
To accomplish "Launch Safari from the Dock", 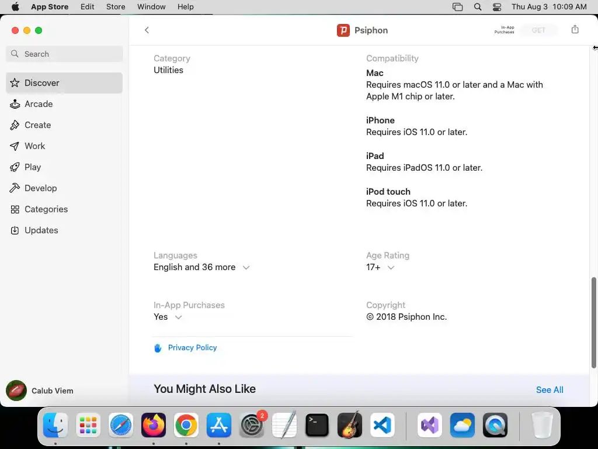I will click(x=121, y=425).
